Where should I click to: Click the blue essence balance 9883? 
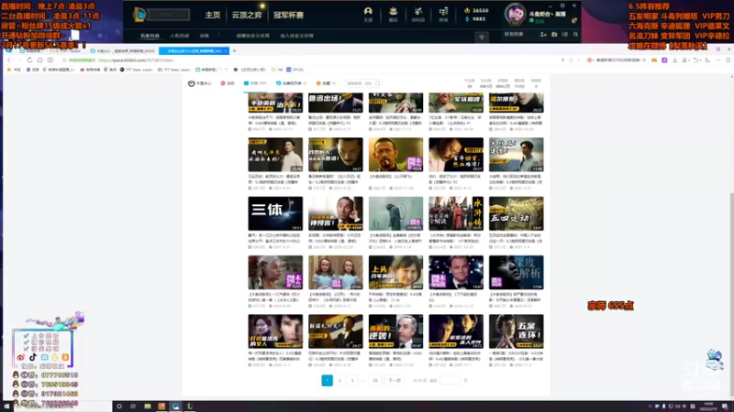point(474,19)
